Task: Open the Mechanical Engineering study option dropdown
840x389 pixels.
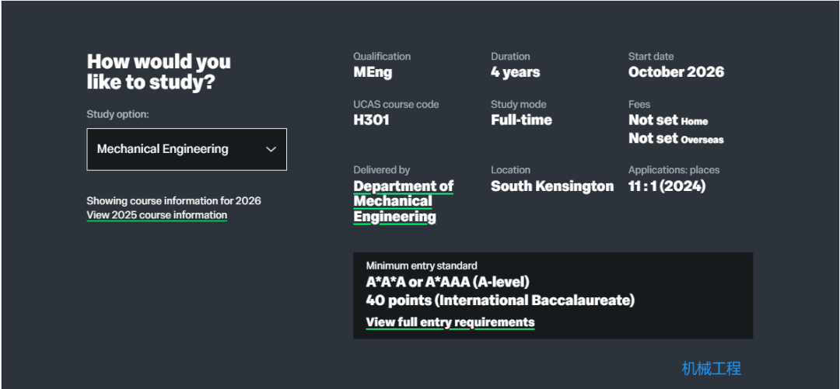Action: (x=187, y=149)
